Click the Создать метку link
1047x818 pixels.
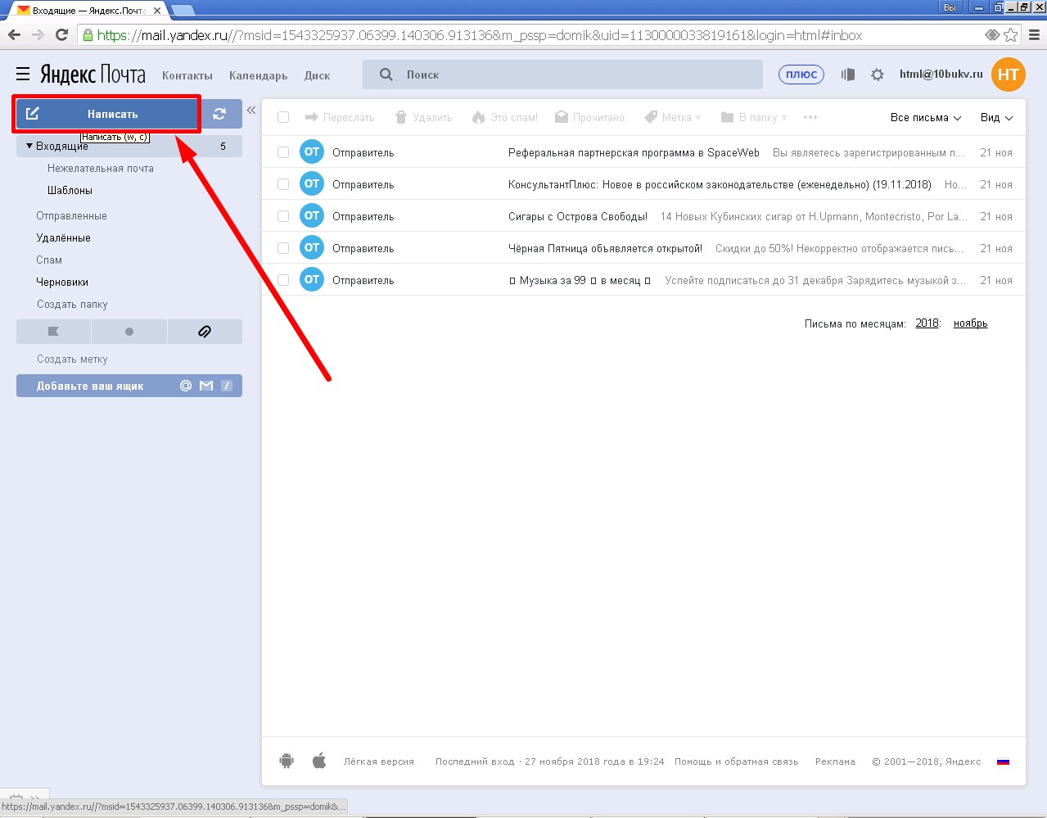coord(72,359)
